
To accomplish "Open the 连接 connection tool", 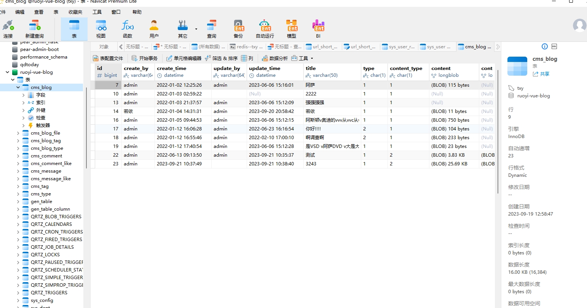I will point(8,29).
